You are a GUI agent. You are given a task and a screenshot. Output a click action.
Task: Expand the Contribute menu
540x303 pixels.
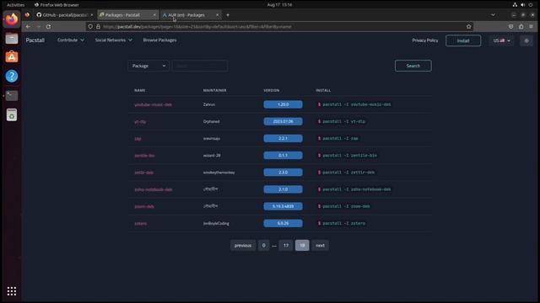click(x=71, y=40)
